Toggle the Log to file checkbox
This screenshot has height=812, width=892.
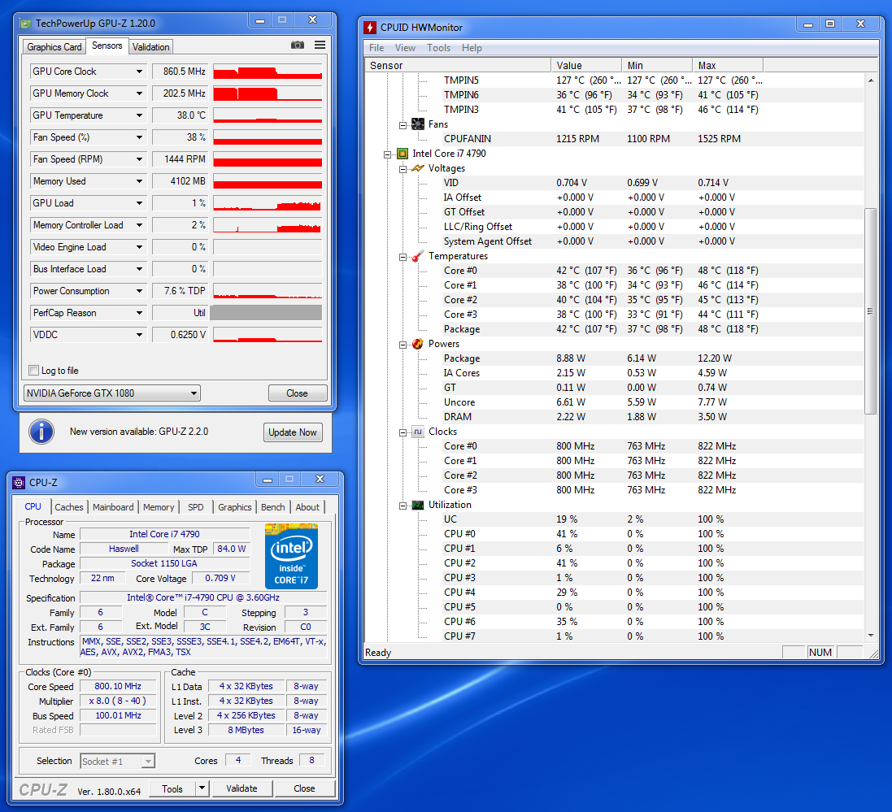tap(33, 370)
